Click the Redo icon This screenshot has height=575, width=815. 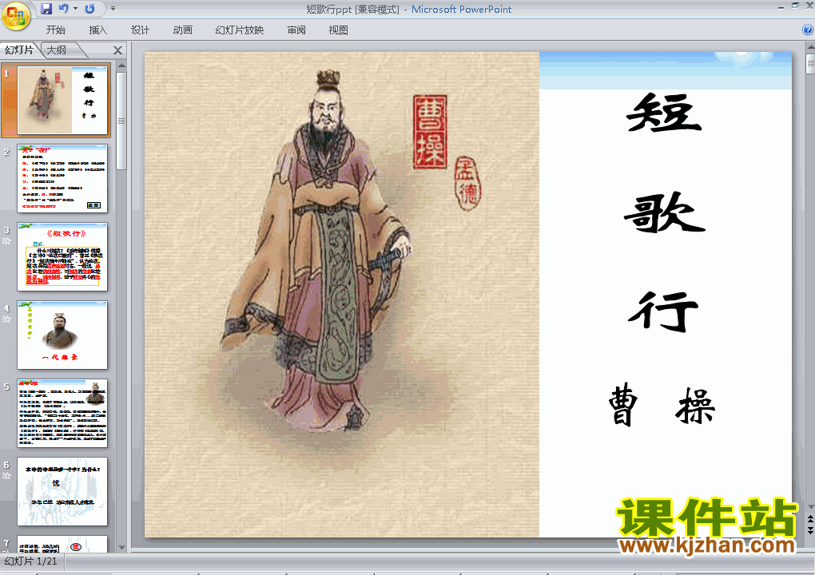pos(89,8)
